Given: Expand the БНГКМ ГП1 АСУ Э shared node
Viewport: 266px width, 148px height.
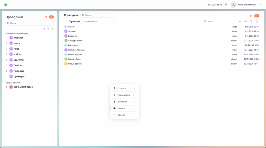Looking at the screenshot, I should tap(7, 87).
